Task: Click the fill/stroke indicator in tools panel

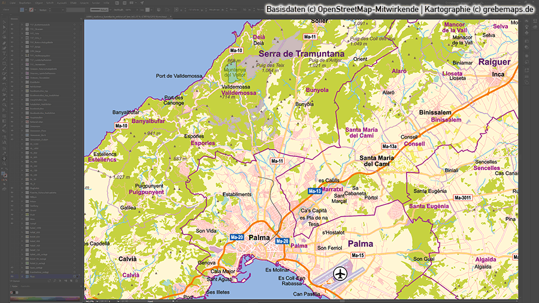Action: [4, 174]
